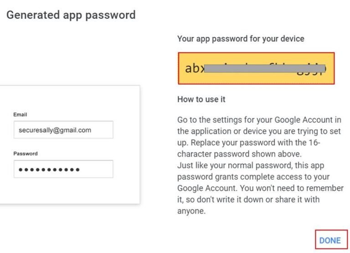Viewport: 350px width, 253px height.
Task: Click the DONE button
Action: (330, 240)
